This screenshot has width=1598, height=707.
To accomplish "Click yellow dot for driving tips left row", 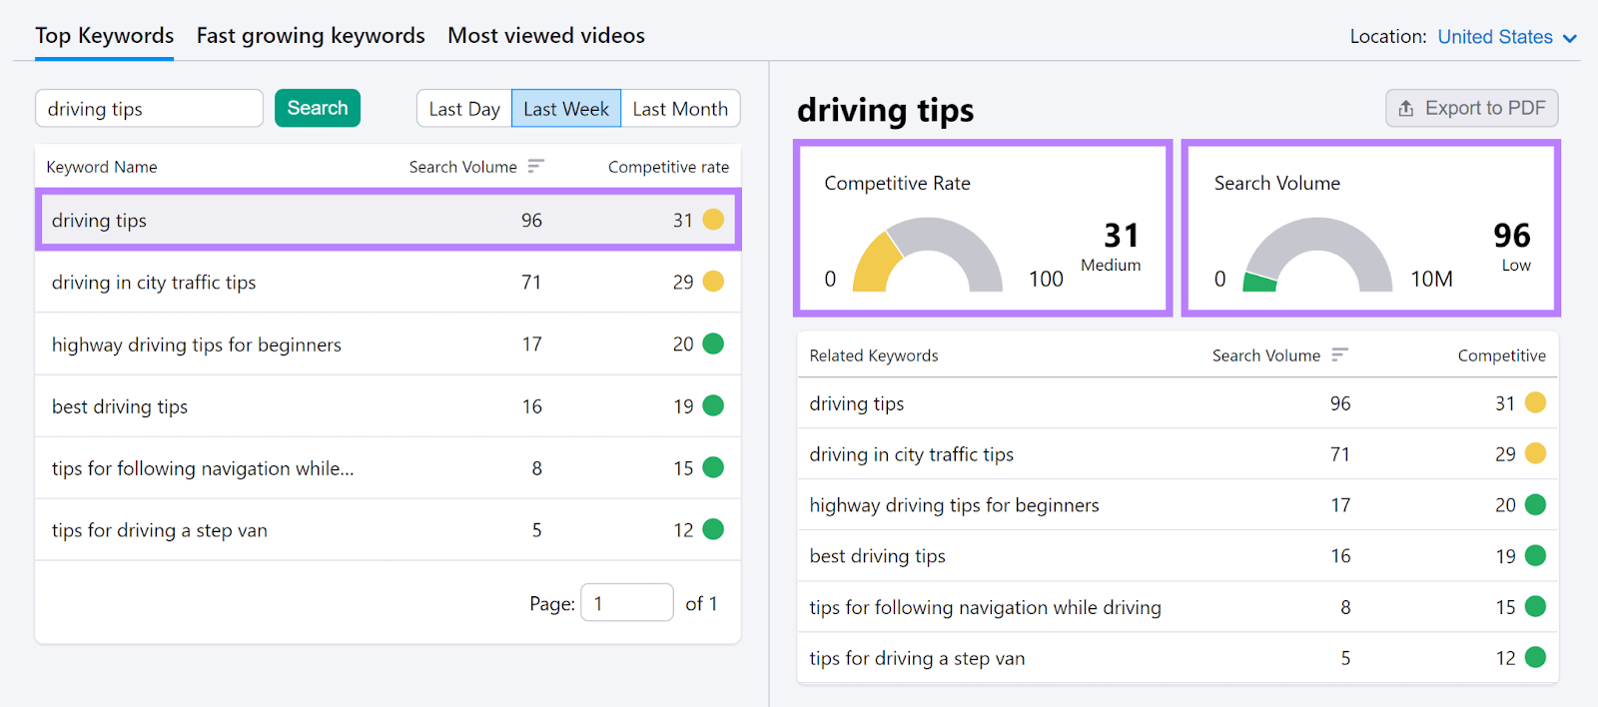I will coord(713,220).
